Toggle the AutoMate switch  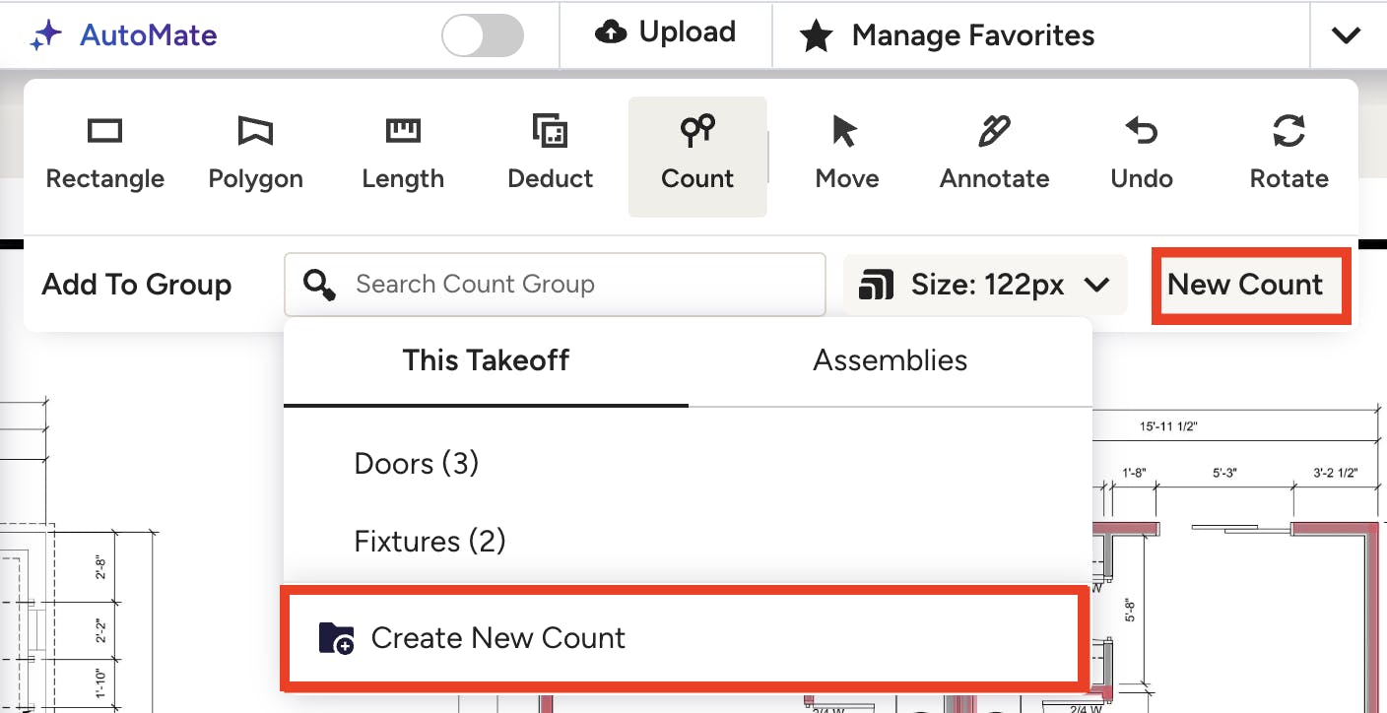pos(483,35)
